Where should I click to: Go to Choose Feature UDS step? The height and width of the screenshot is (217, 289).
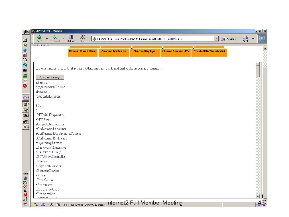pos(175,52)
